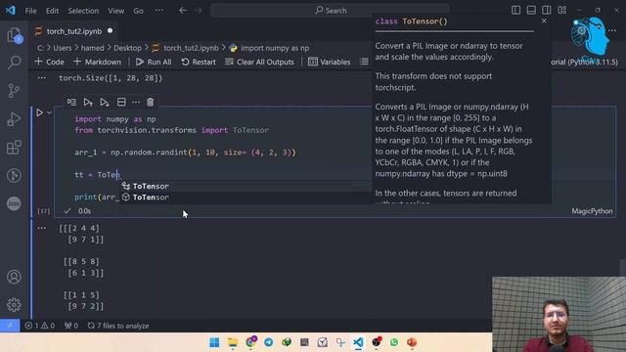Open output actions ellipsis beside array output
Viewport: 626px width, 352px height.
41,228
